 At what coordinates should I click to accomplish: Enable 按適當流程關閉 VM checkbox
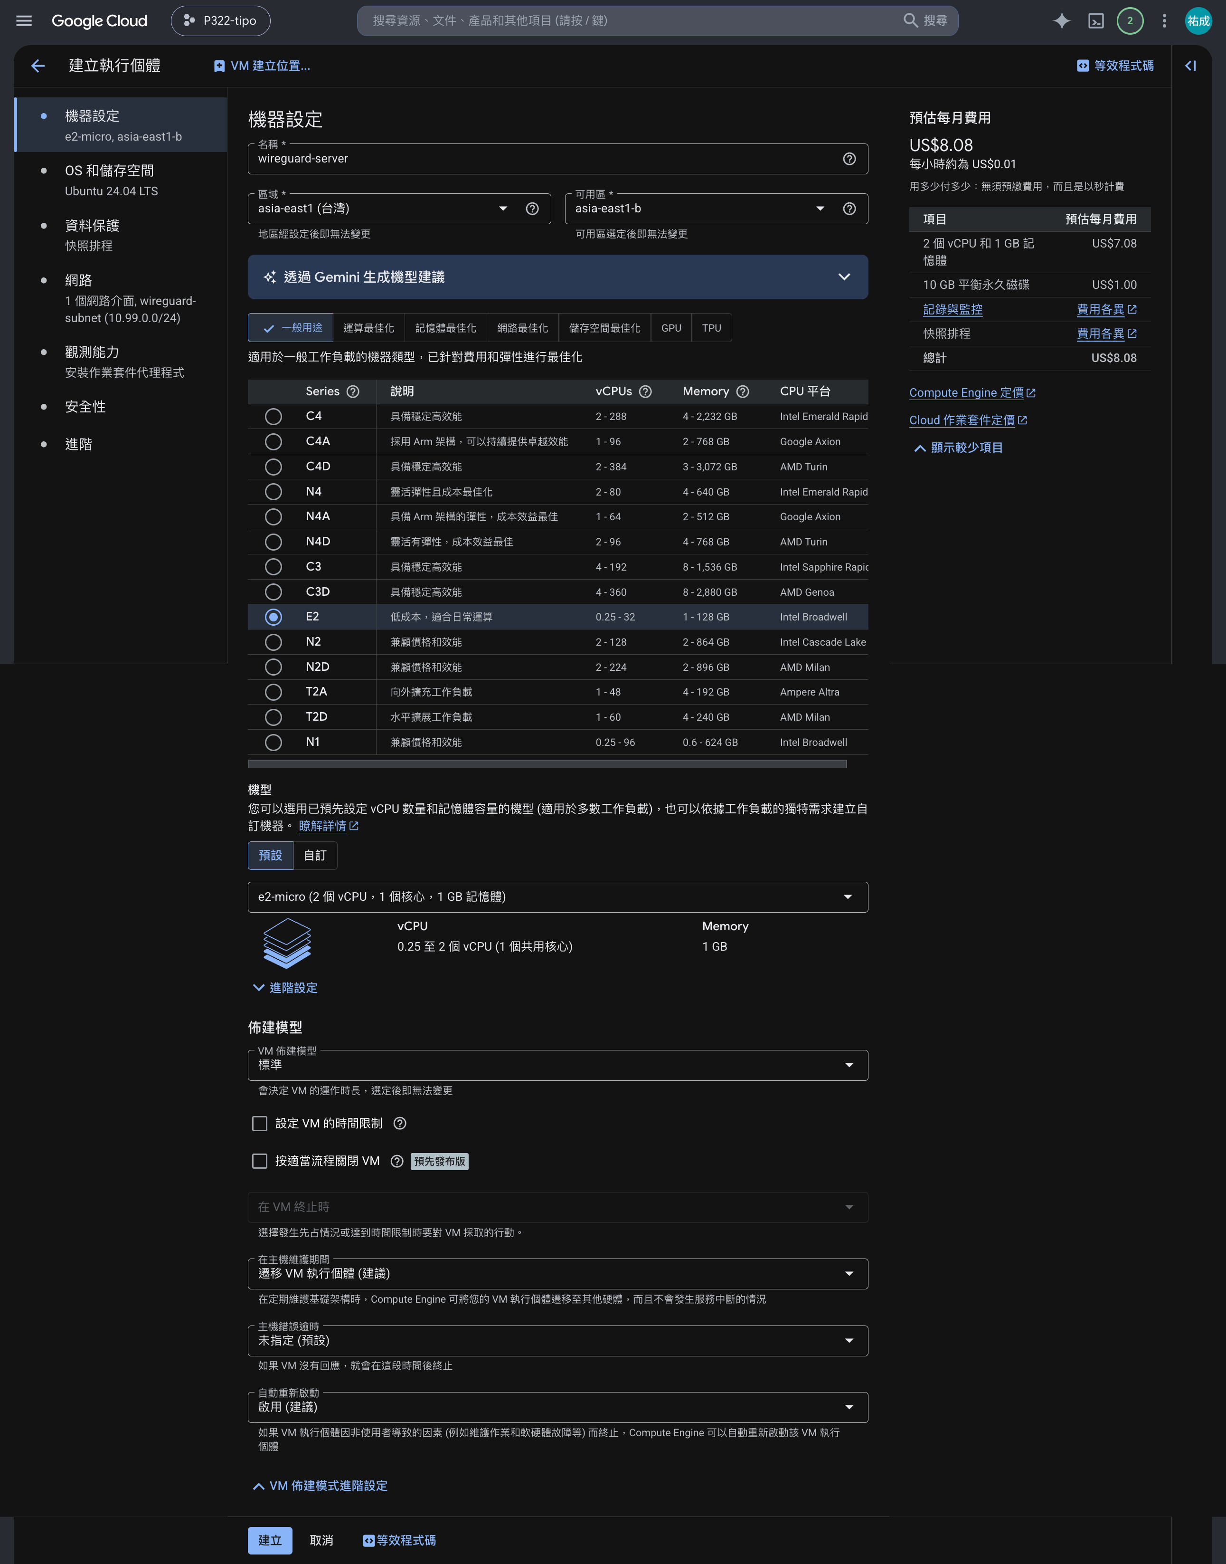[260, 1161]
